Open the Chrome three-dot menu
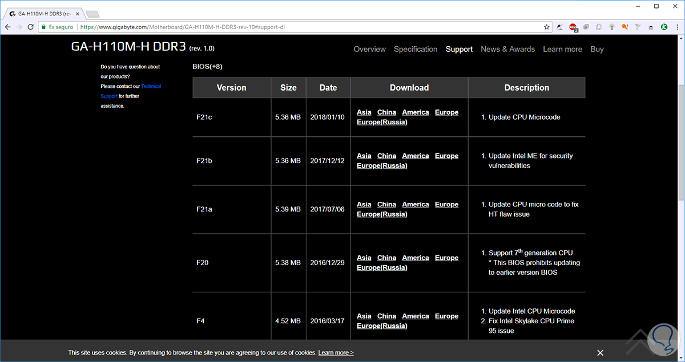The width and height of the screenshot is (685, 362). [677, 27]
